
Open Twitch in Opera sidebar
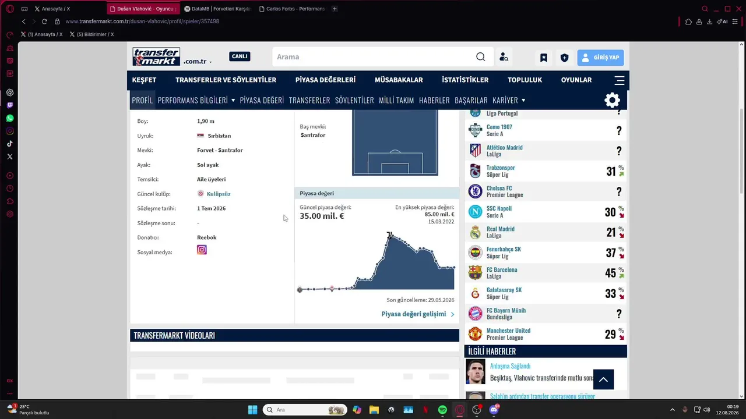(10, 105)
